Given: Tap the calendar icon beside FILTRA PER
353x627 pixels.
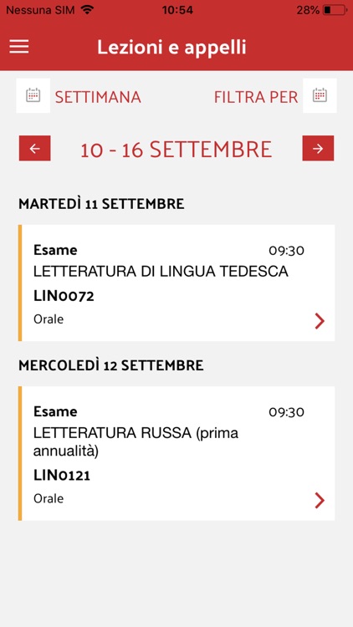Looking at the screenshot, I should tap(320, 95).
